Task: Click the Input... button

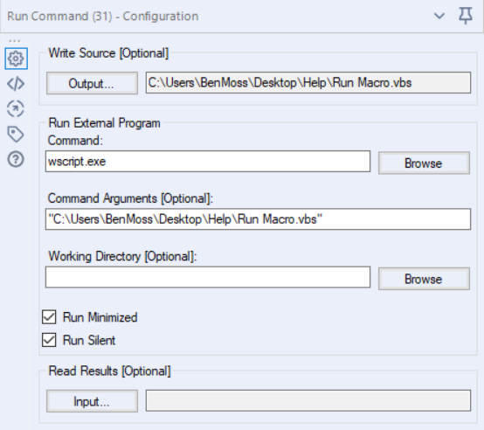Action: 92,401
